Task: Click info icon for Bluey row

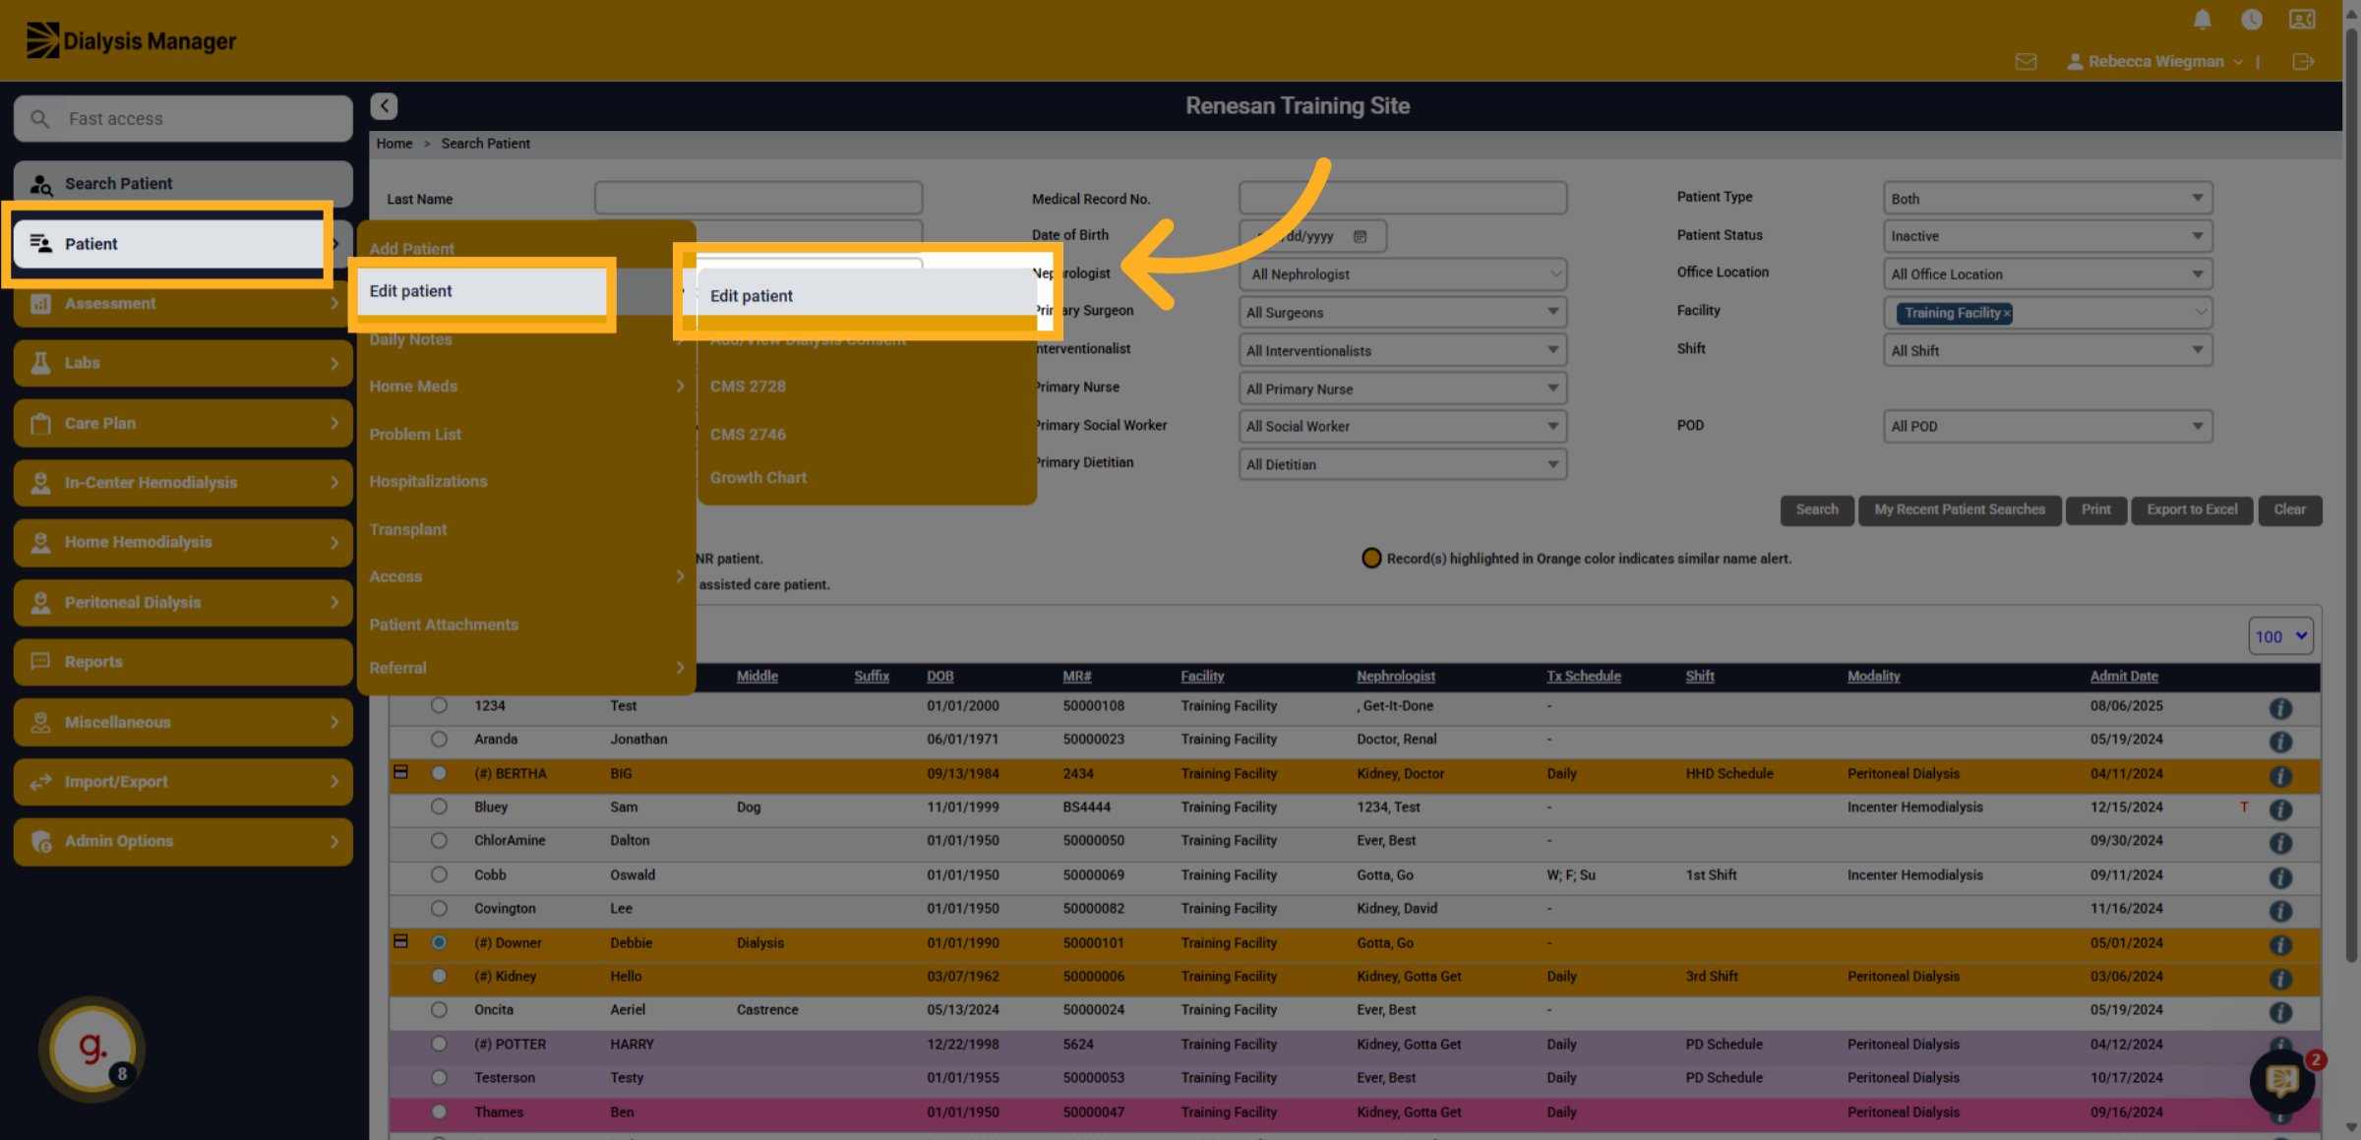Action: (x=2280, y=810)
